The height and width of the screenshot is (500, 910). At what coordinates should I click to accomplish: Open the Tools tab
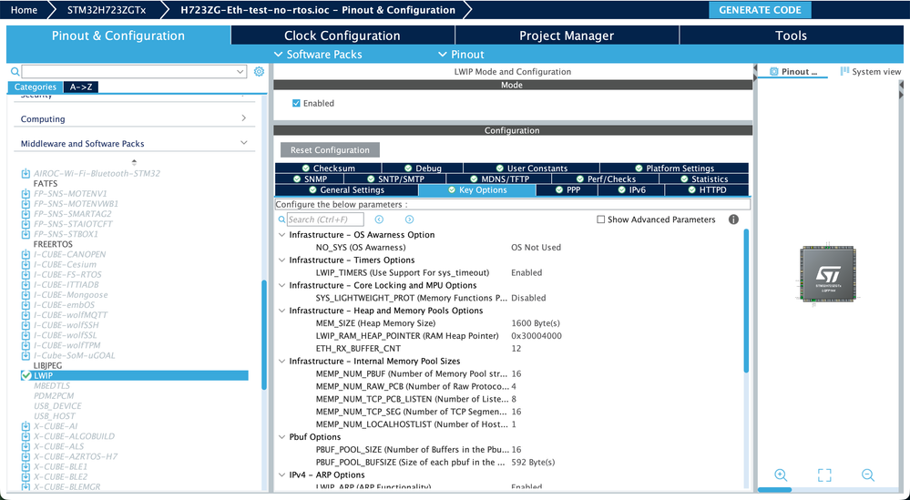tap(791, 36)
